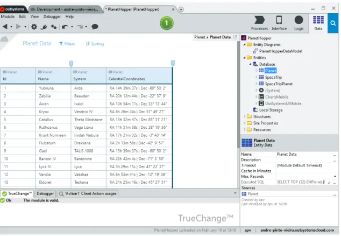Image resolution: width=341 pixels, height=236 pixels.
Task: Click the back navigation arrow
Action: (x=5, y=26)
